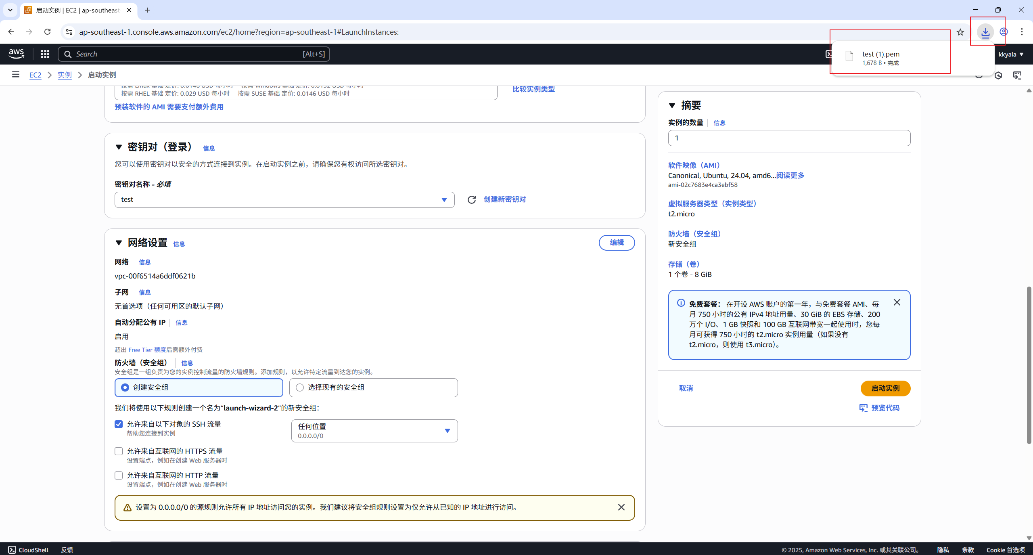This screenshot has width=1033, height=555.
Task: Bookmark this page with star icon
Action: click(960, 32)
